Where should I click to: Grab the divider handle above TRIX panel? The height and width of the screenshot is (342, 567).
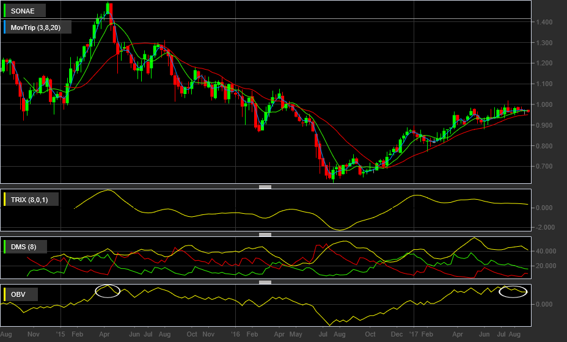pyautogui.click(x=265, y=187)
